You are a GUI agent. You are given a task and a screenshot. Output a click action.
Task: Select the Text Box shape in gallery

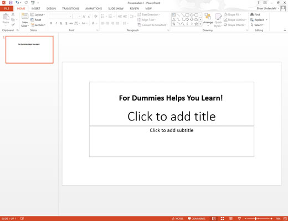point(173,15)
